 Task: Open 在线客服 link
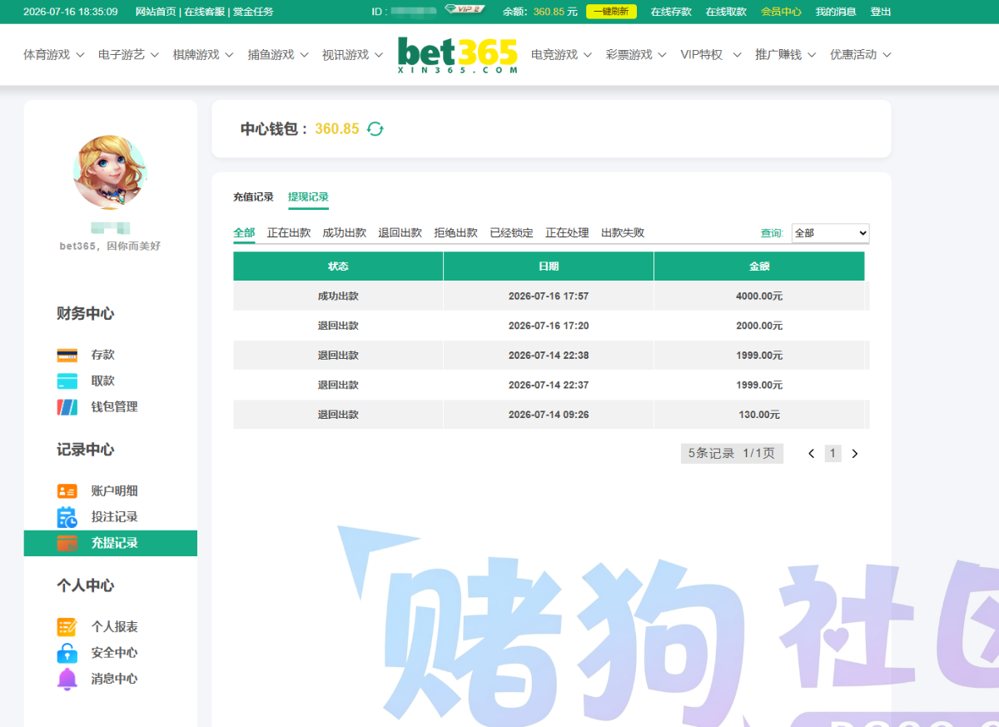pos(204,12)
